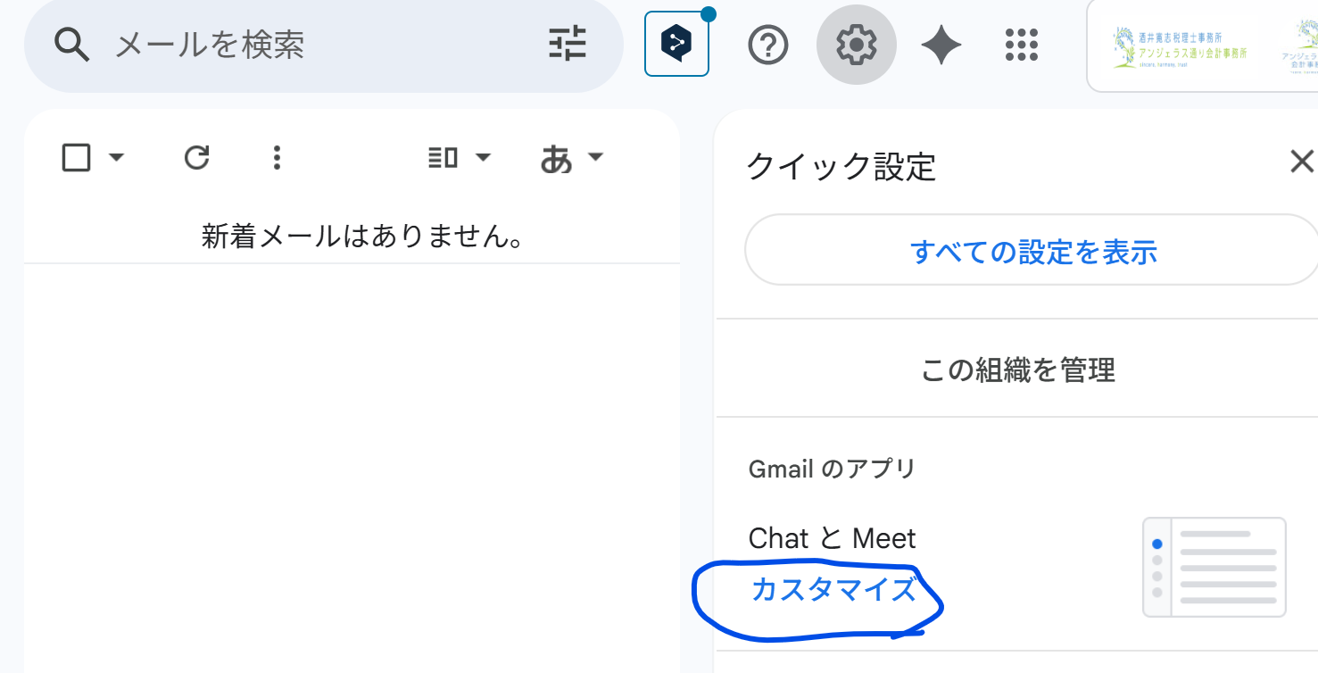Open Gemini sparkle icon
Viewport: 1318px width, 673px height.
941,44
